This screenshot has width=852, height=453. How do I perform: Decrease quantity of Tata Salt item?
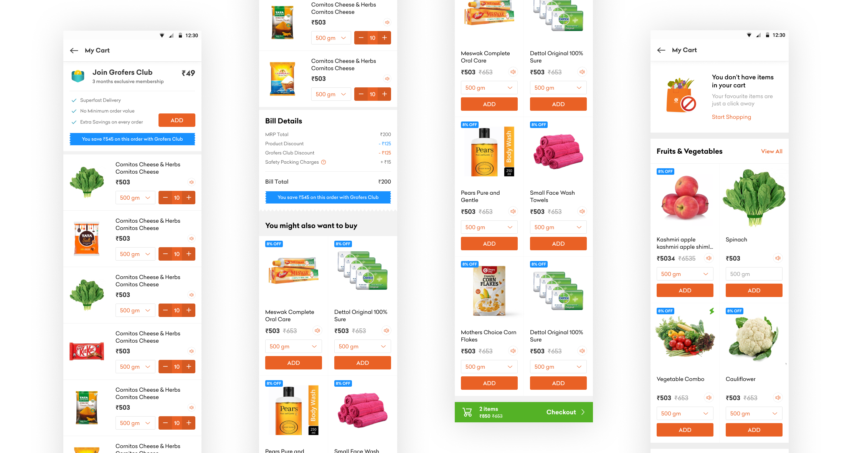(x=165, y=254)
